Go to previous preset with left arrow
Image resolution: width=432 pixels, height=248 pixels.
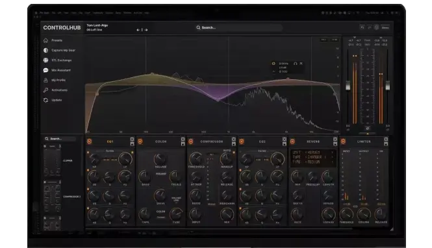[x=138, y=30]
